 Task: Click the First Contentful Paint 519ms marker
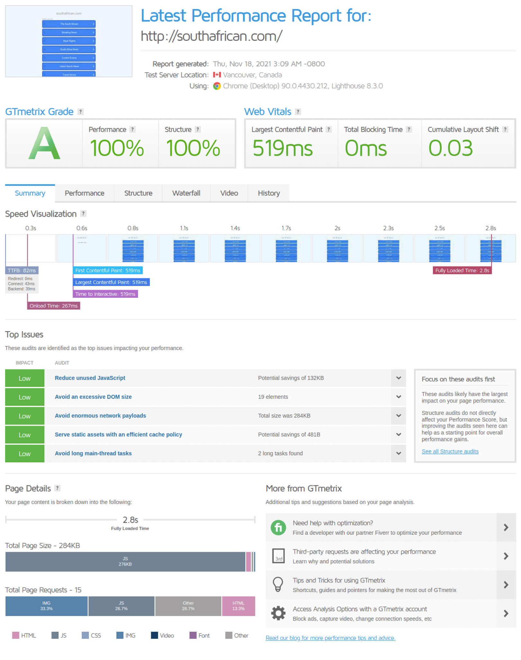point(108,271)
